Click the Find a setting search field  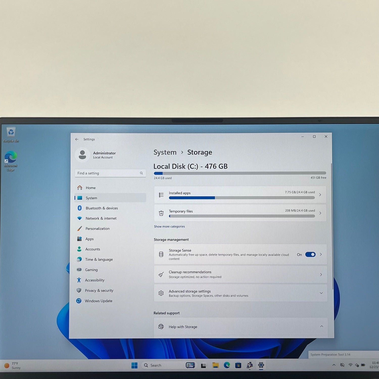(x=107, y=173)
